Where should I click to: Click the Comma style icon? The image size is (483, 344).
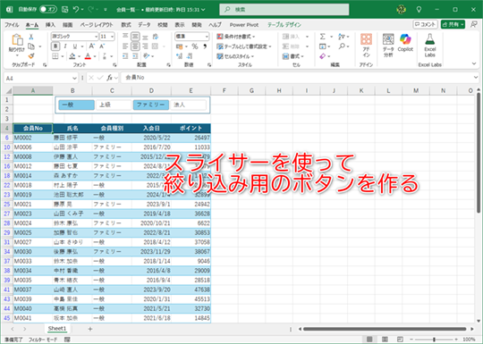205,46
